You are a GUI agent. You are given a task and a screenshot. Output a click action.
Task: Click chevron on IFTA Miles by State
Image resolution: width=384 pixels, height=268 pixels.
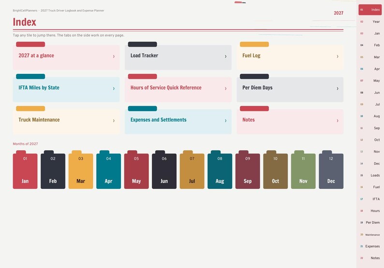(114, 88)
